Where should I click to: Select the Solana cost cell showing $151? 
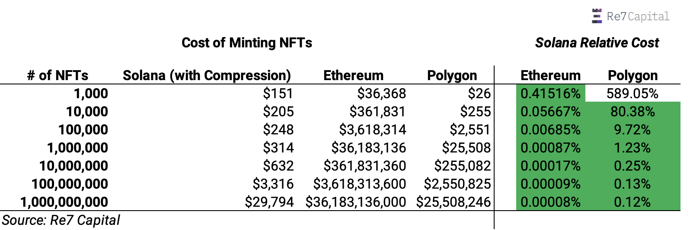click(x=278, y=93)
